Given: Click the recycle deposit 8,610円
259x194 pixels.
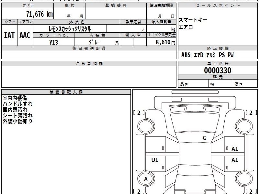Looking at the screenshot, I should 165,42.
